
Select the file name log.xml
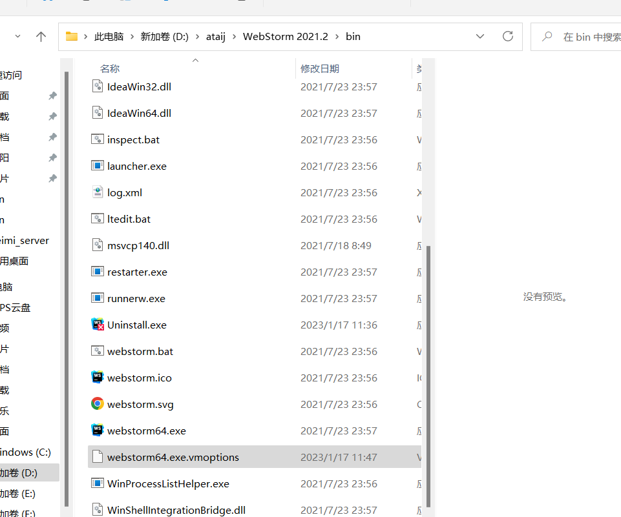click(125, 192)
